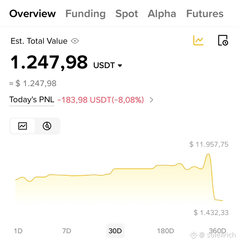Select the USDT currency label
This screenshot has width=238, height=242.
pyautogui.click(x=104, y=65)
